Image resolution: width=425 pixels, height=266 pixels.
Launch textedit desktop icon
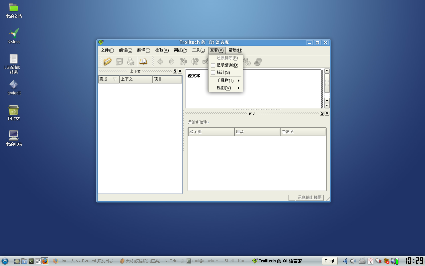(14, 87)
